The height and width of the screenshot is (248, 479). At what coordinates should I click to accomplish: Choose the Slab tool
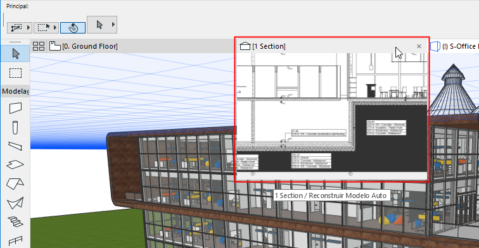click(x=15, y=164)
